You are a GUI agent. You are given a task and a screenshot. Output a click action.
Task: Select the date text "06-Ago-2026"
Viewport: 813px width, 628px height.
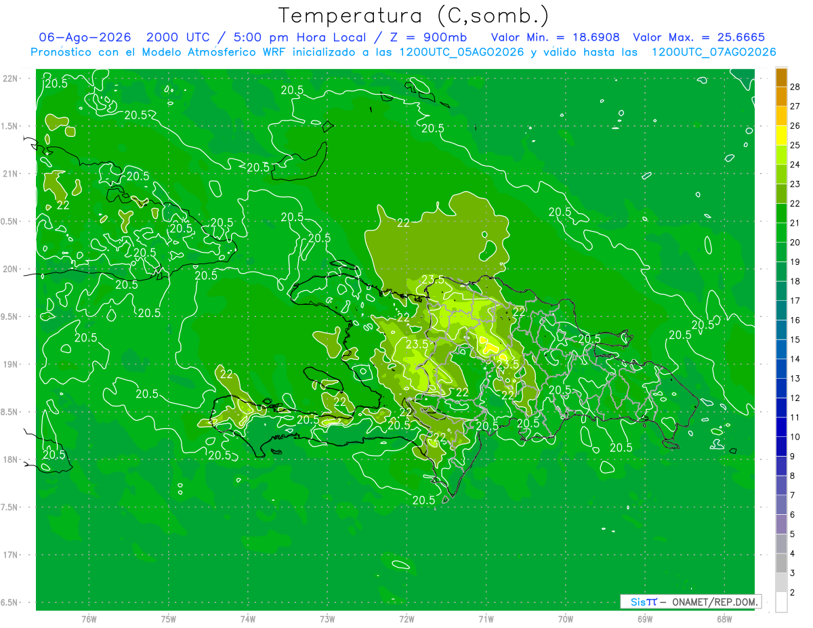point(84,37)
